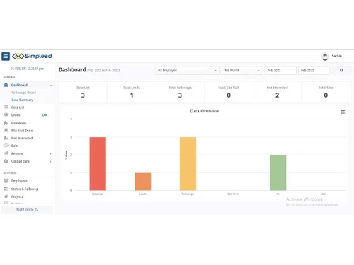Collapse the Dashboard submenu chevron
The image size is (354, 265).
50,86
